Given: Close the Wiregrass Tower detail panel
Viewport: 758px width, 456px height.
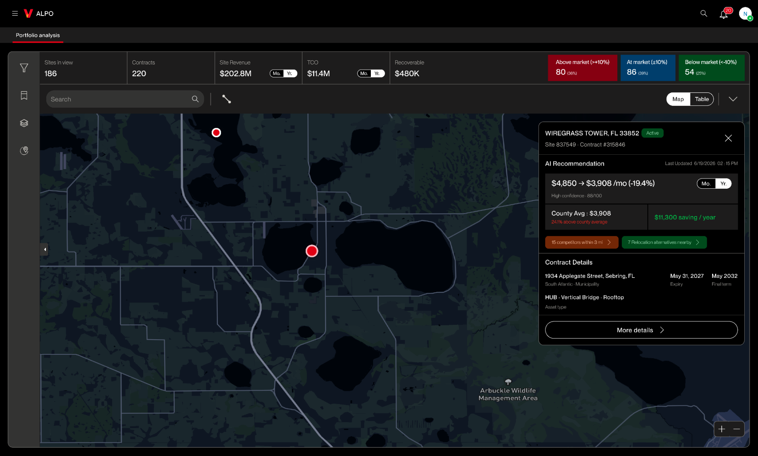Looking at the screenshot, I should point(728,138).
